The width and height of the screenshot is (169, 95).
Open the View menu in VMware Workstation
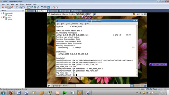point(12,4)
